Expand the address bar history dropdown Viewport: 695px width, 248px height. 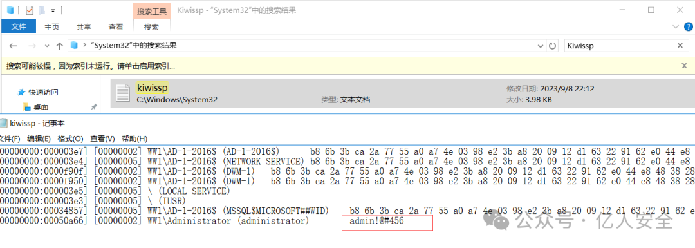point(541,46)
